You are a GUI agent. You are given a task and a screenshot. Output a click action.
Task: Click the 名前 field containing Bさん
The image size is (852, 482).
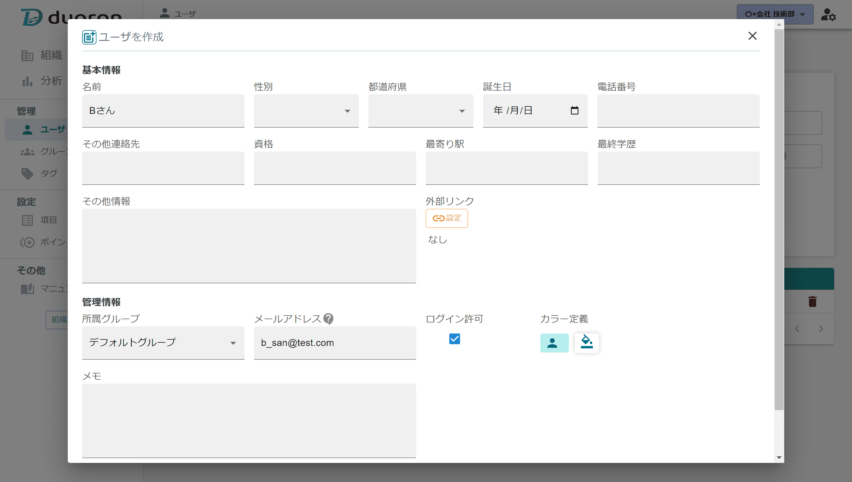point(163,111)
